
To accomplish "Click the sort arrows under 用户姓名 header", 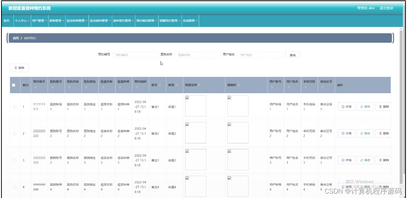I will 289,88.
